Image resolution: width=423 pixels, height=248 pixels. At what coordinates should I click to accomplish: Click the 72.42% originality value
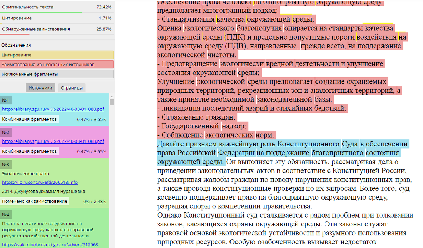[x=104, y=7]
